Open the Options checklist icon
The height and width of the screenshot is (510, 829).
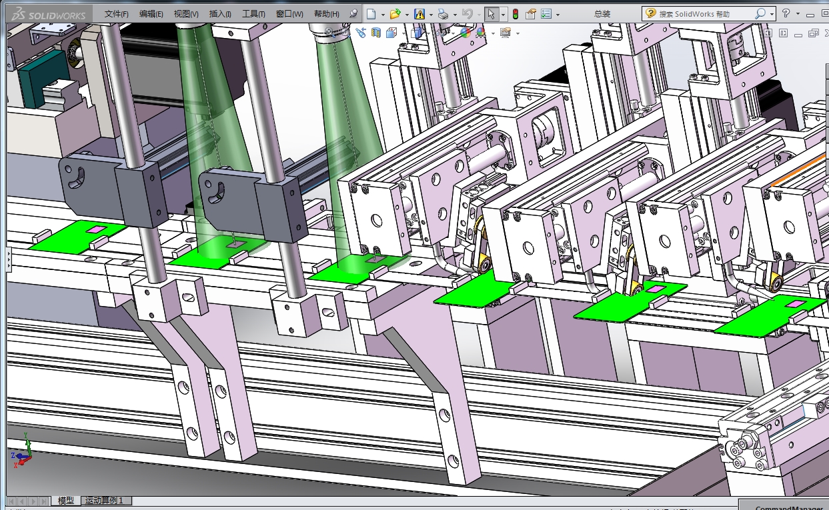546,14
